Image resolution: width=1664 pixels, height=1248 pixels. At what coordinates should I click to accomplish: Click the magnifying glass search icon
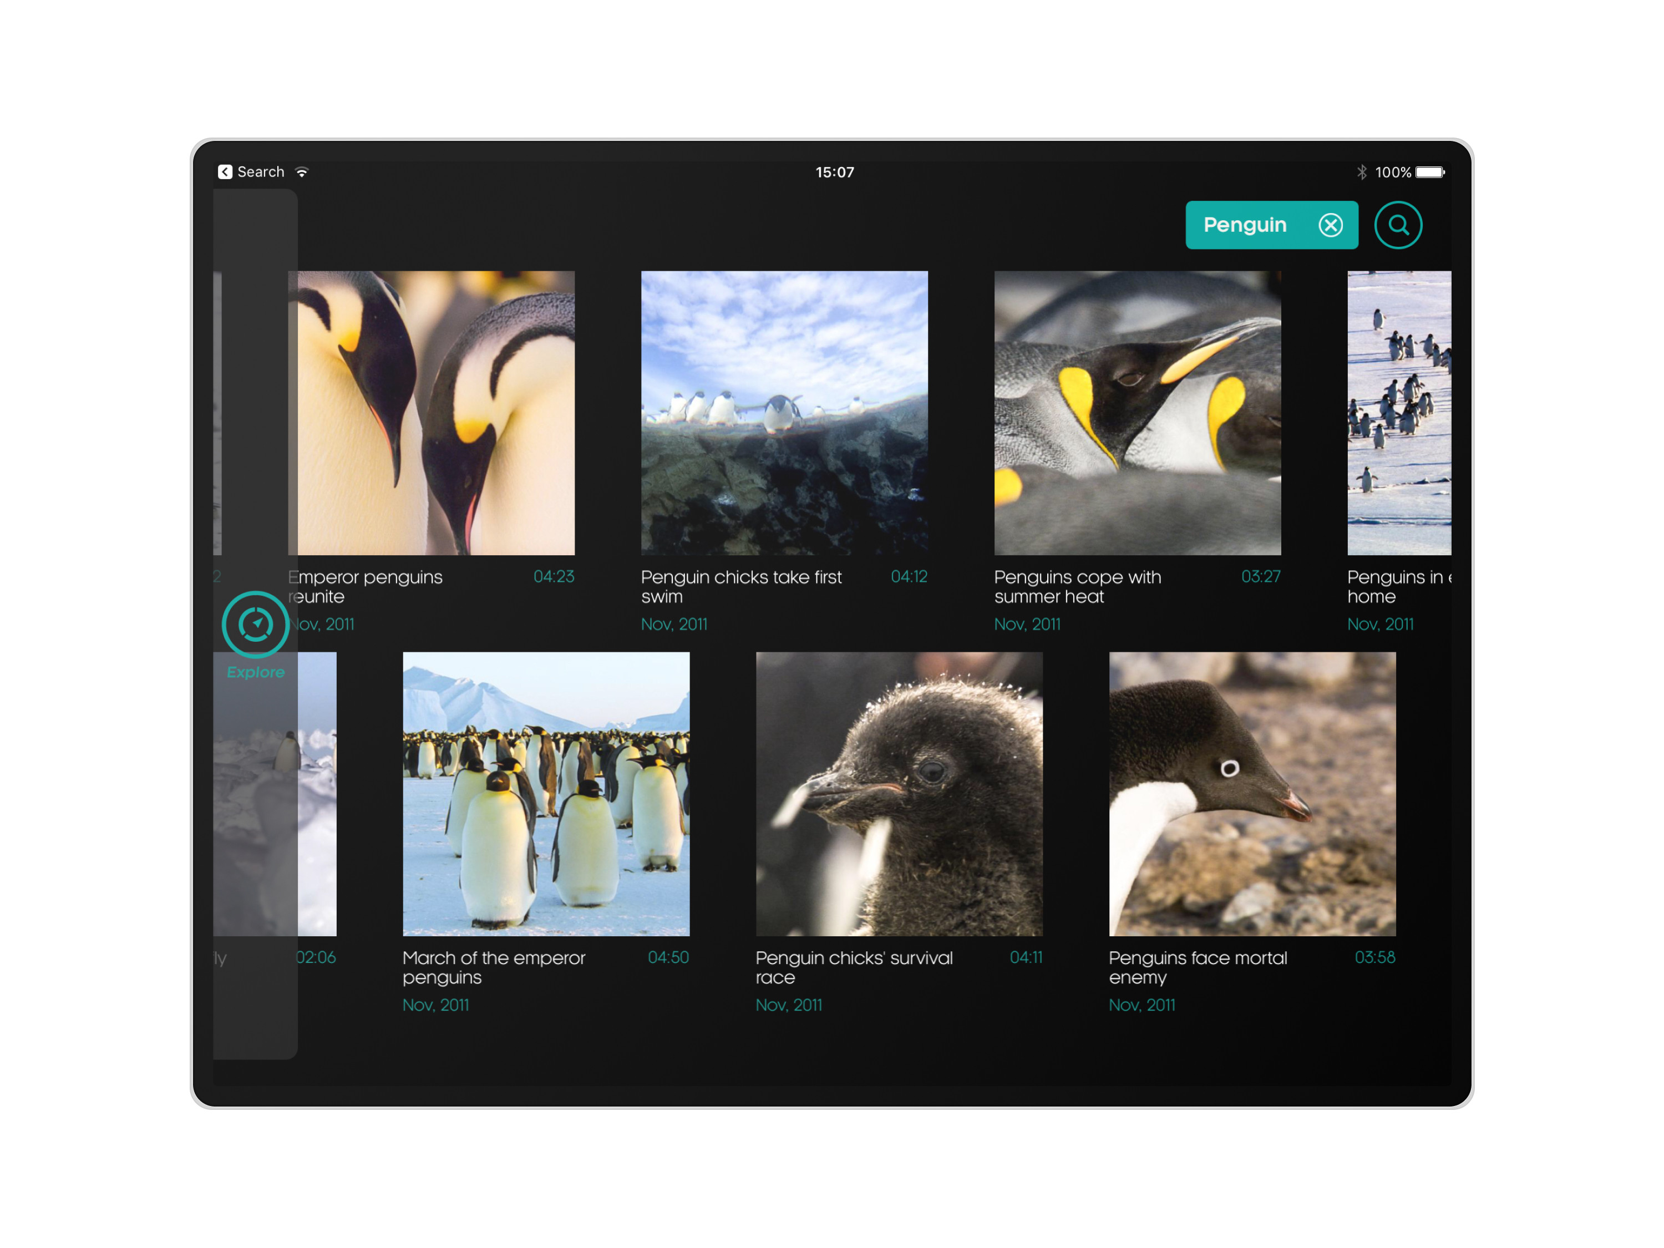[1398, 225]
